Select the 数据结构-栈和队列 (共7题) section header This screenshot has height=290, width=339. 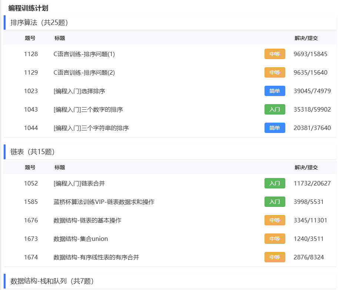click(170, 281)
